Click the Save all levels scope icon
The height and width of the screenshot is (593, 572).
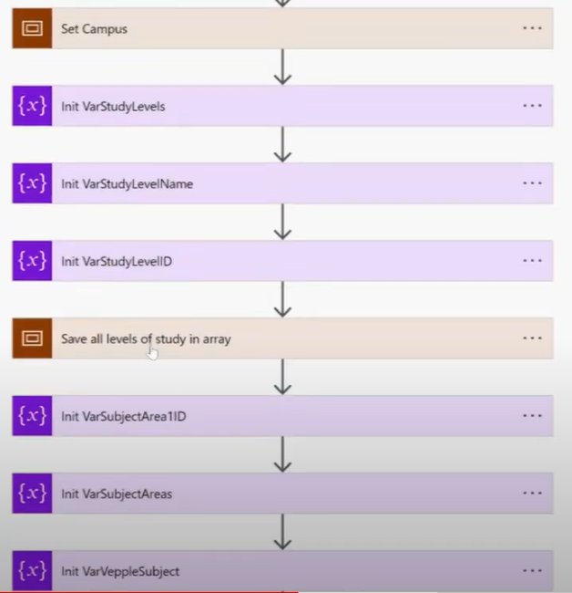pos(32,338)
